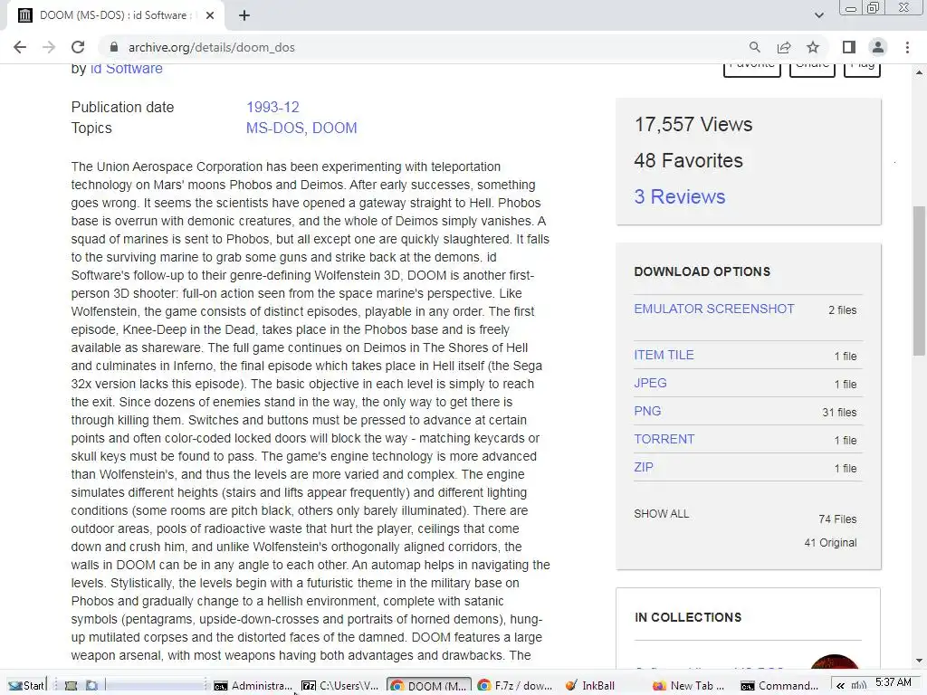Switch to Command prompt taskbar item
This screenshot has width=927, height=695.
[x=779, y=686]
